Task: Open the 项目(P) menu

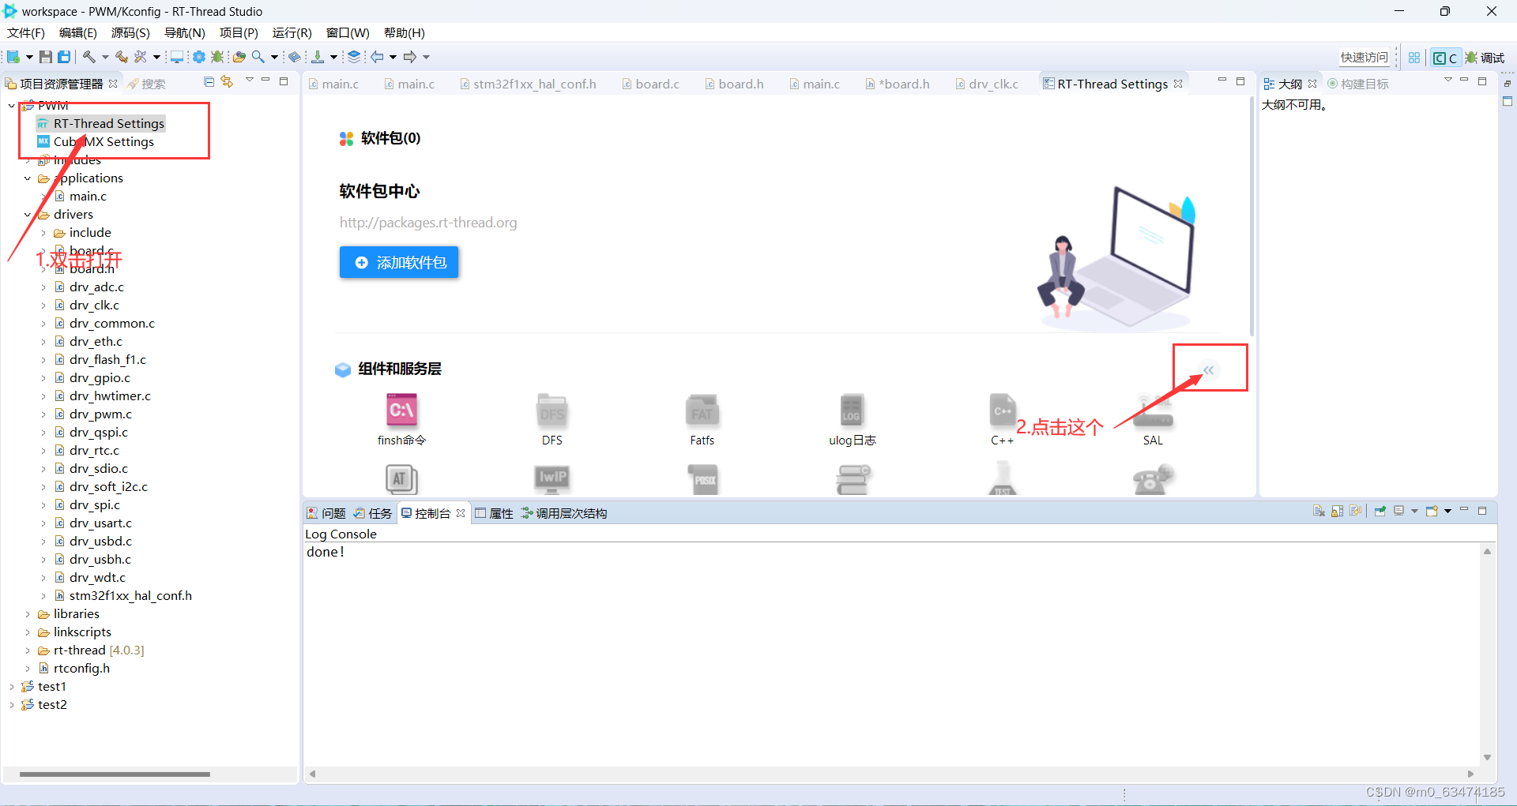Action: coord(239,32)
